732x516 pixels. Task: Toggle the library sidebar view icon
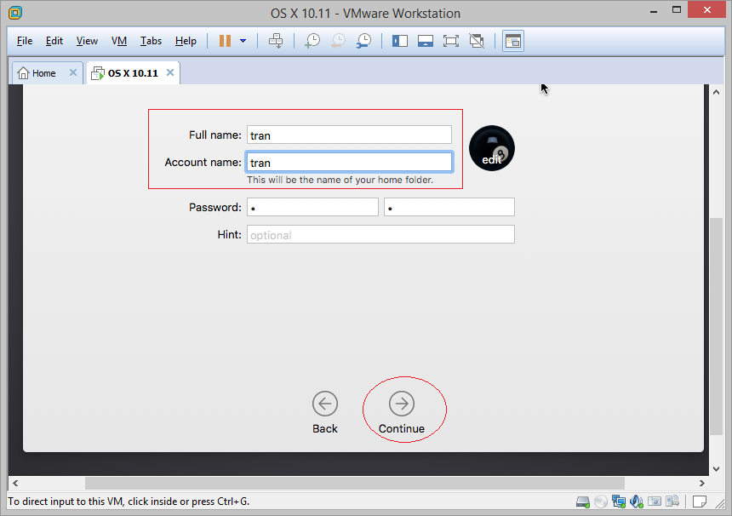(x=400, y=41)
